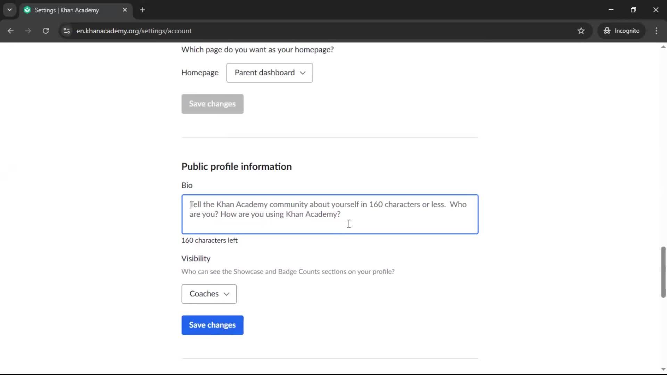Click the Bio label
The height and width of the screenshot is (375, 667).
(187, 185)
